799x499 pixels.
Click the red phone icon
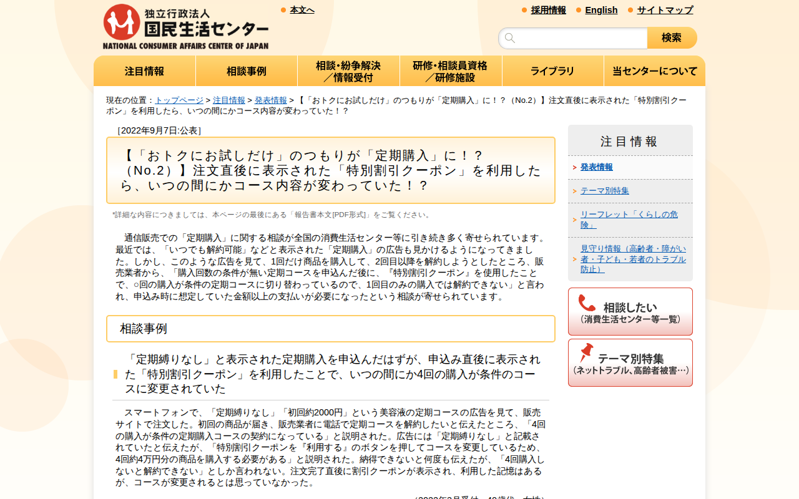tap(587, 303)
